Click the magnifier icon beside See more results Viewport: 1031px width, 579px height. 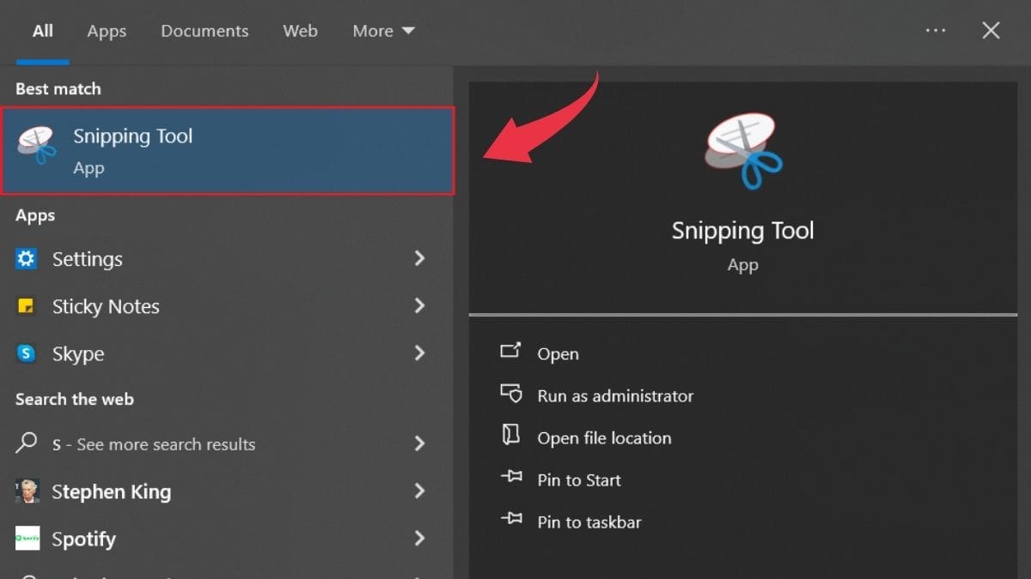pos(27,443)
